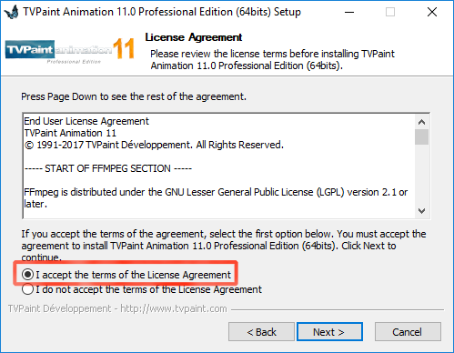Click the "START OF FFMPEG SECTION" line
Viewport: 454px width, 353px height.
tap(108, 168)
